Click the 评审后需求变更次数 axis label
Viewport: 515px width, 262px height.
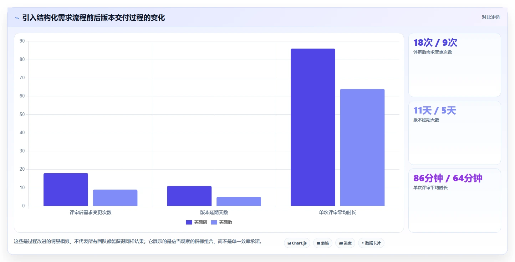pos(91,212)
